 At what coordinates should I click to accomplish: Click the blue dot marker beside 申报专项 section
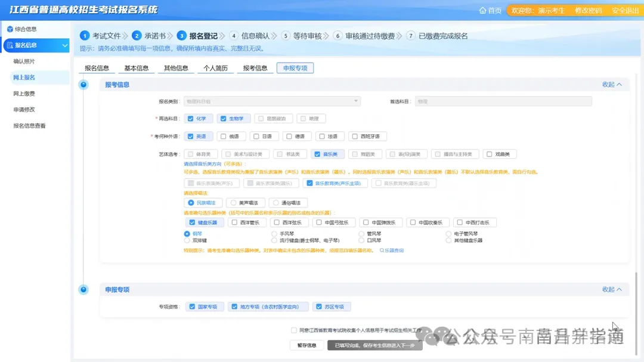coord(83,290)
